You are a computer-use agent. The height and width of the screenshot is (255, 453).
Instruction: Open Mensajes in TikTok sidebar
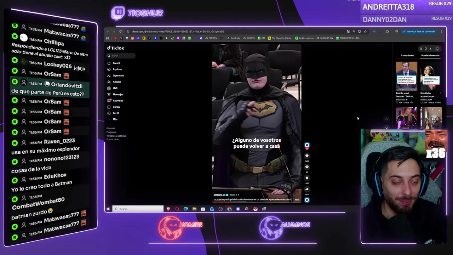pos(115,95)
